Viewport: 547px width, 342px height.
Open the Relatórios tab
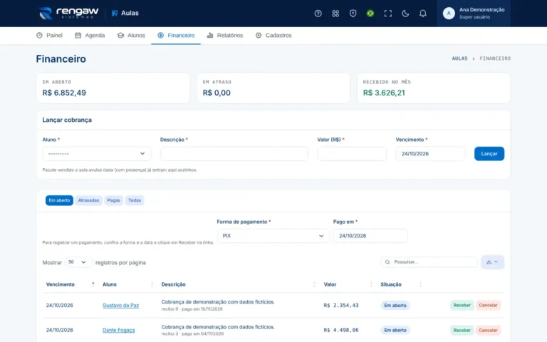point(225,35)
